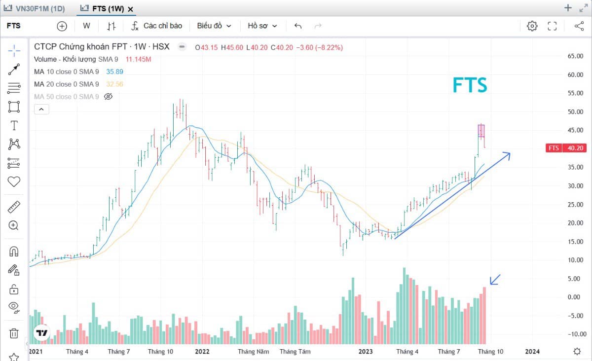Open the chart patterns tool
592x361 pixels.
click(14, 144)
